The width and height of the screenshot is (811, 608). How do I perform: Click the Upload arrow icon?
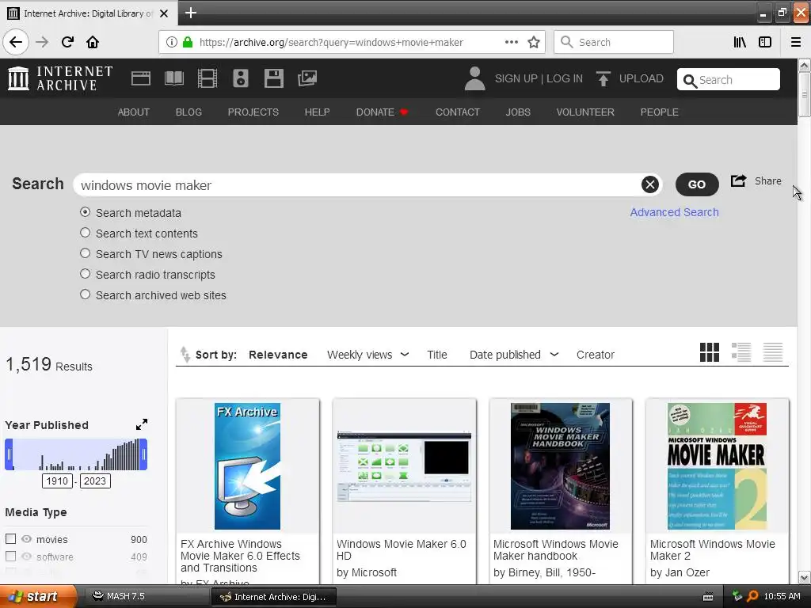point(603,78)
